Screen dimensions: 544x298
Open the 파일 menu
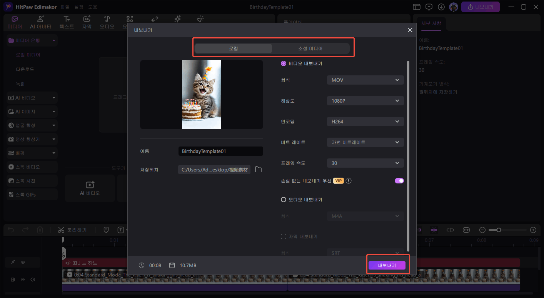coord(65,6)
